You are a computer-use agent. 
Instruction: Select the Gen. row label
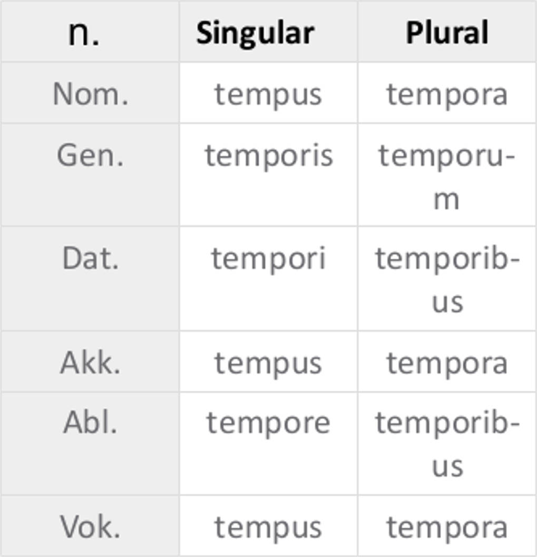click(x=90, y=156)
